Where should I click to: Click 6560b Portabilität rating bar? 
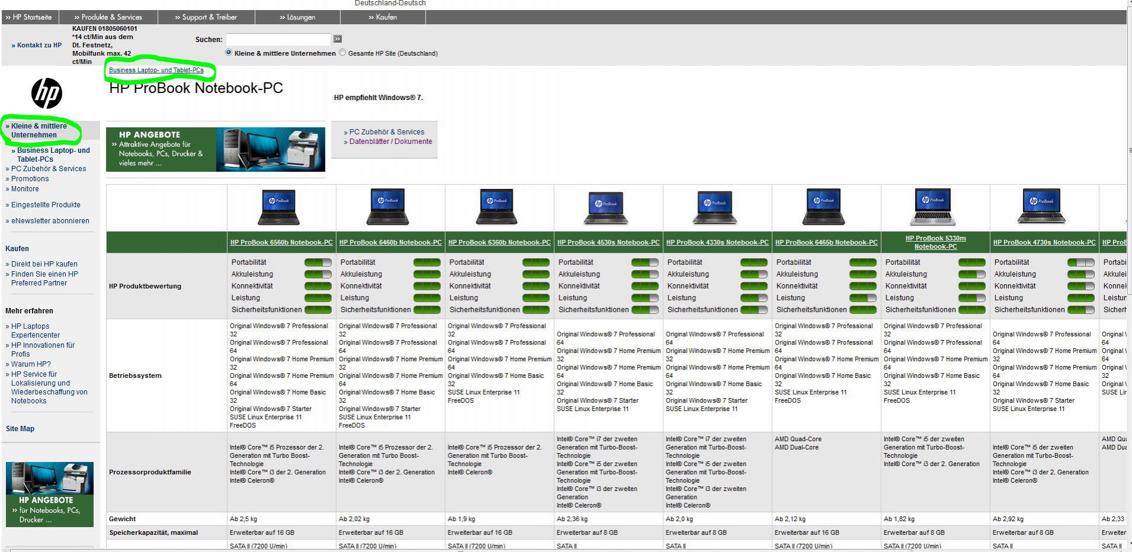point(318,262)
